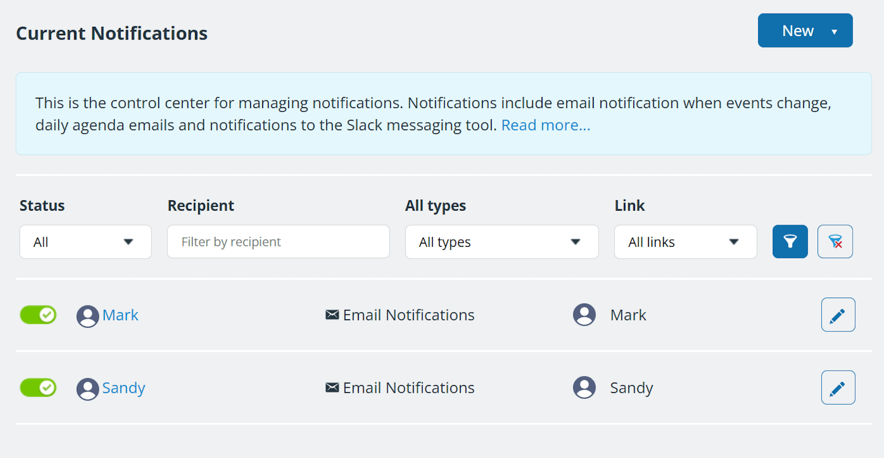
Task: Click avatar icon in Mark's link column
Action: pyautogui.click(x=584, y=315)
